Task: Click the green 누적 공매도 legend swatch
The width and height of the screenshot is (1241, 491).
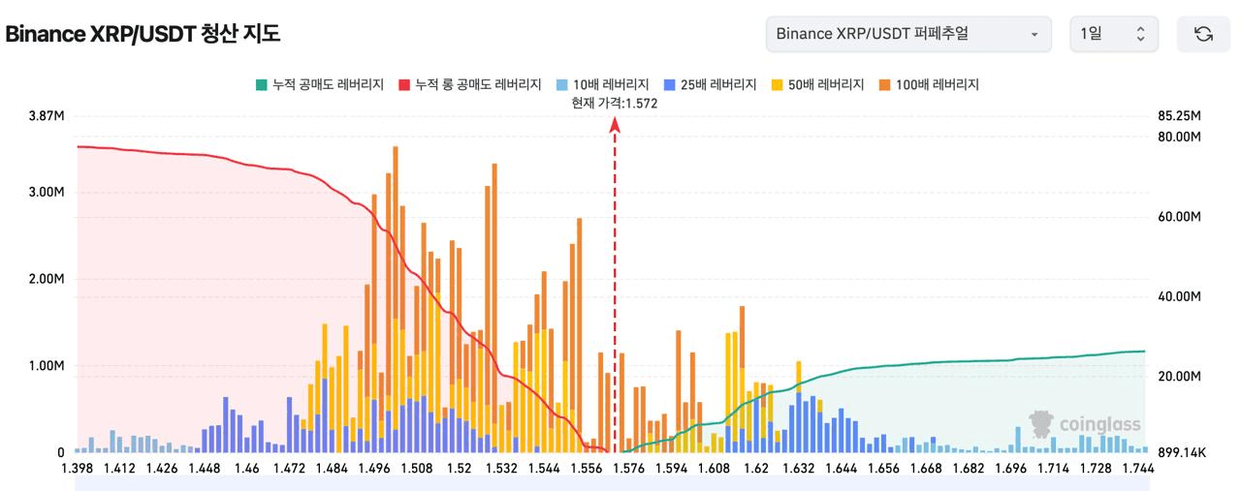Action: [x=262, y=84]
